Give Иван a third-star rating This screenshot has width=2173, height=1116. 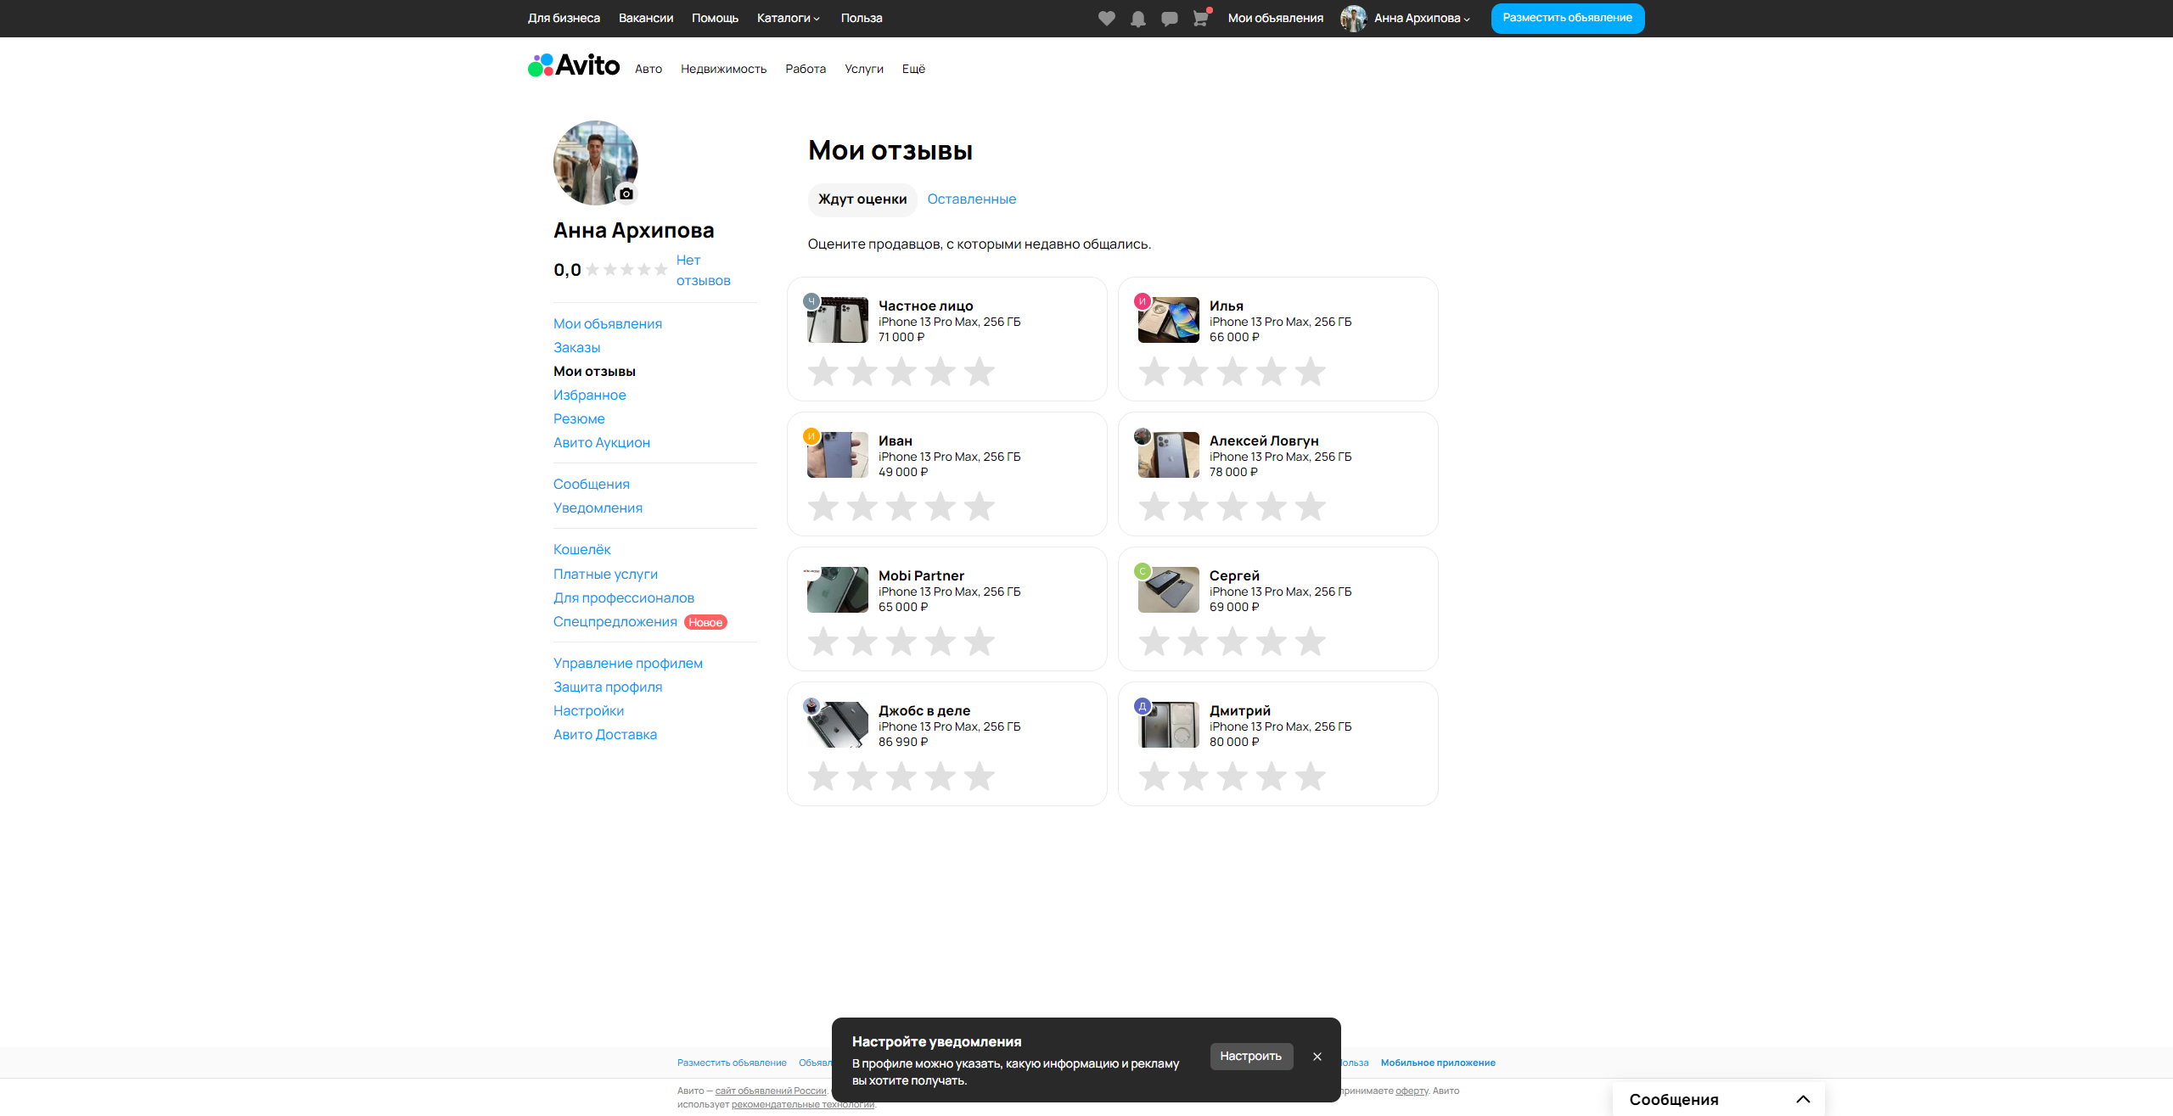901,507
